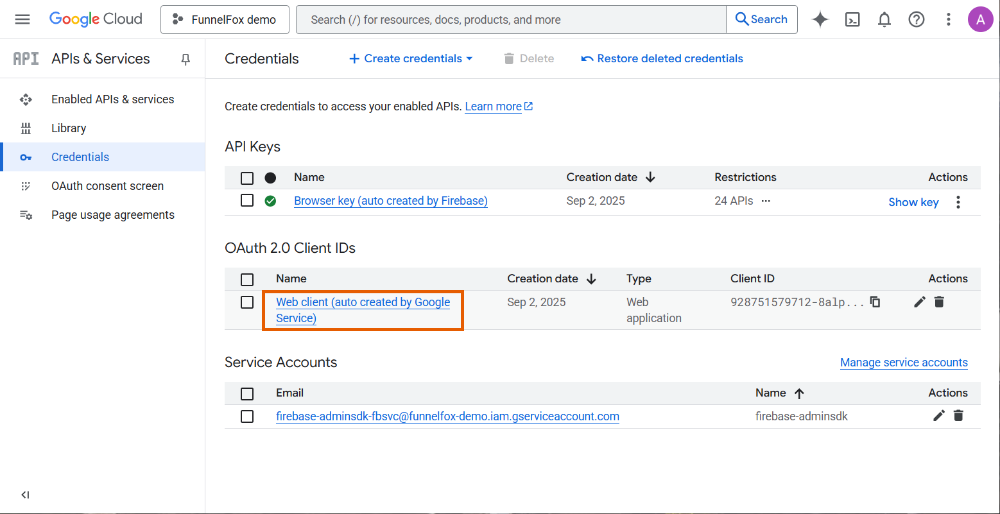Click Enabled APIs & services diamond icon

coord(26,99)
